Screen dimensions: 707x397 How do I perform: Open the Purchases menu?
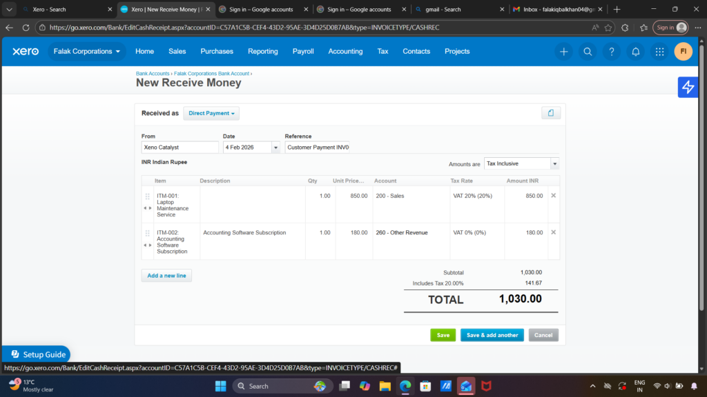pyautogui.click(x=217, y=51)
